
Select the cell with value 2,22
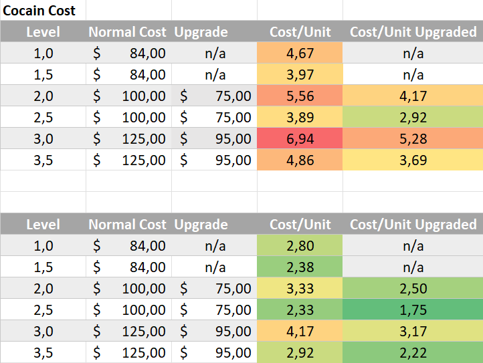click(x=413, y=352)
